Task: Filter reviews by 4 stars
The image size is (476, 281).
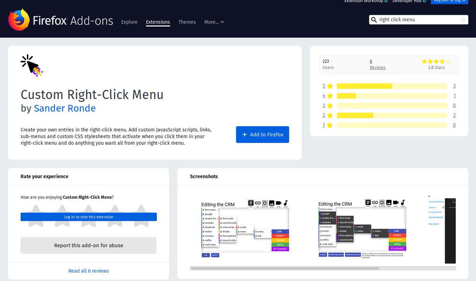Action: pyautogui.click(x=328, y=96)
